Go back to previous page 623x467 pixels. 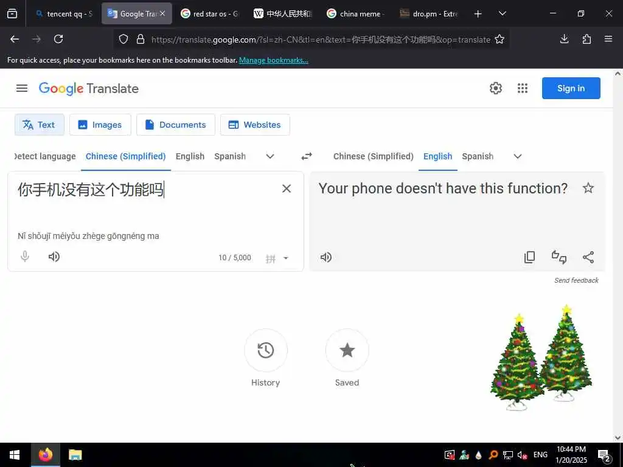click(15, 39)
